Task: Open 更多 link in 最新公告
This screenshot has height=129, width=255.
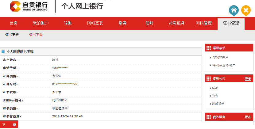Action: point(248,79)
